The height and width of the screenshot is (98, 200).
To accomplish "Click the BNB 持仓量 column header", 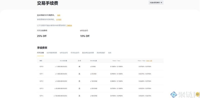I will (93, 61).
